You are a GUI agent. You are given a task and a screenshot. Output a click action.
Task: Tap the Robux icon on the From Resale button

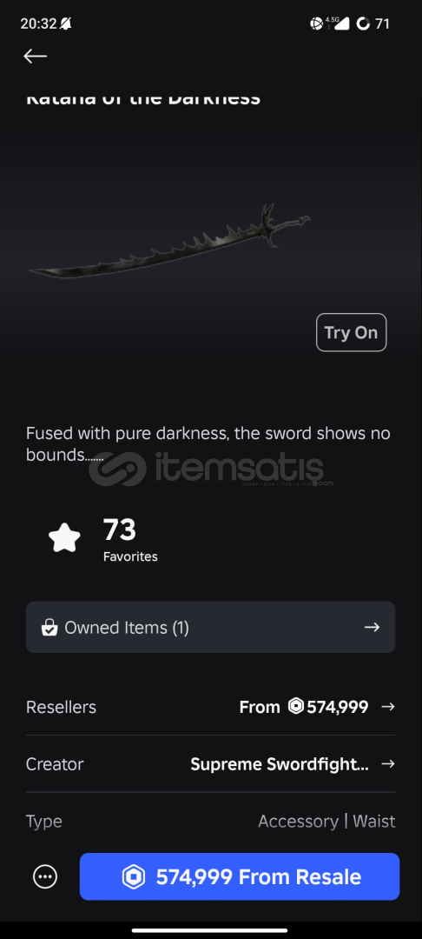[134, 876]
